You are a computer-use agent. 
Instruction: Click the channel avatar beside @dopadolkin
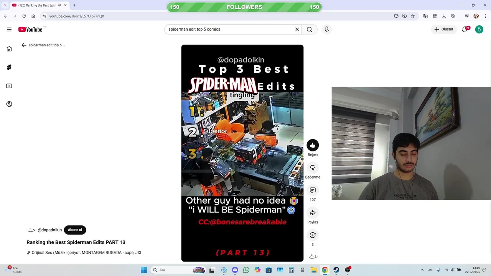pos(31,230)
